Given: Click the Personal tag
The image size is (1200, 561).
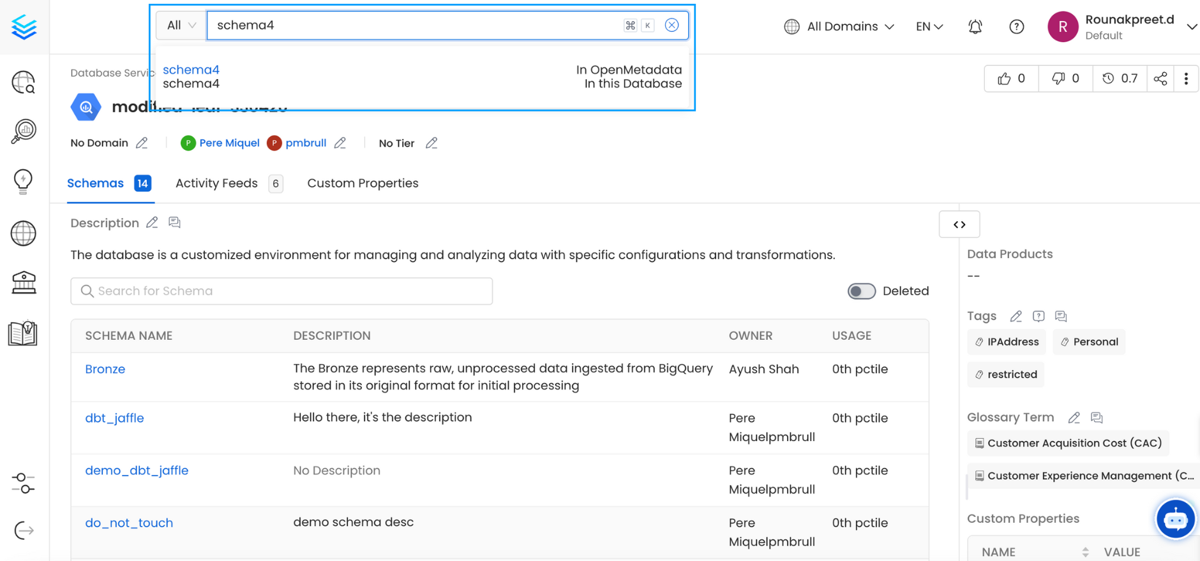Looking at the screenshot, I should (x=1089, y=342).
